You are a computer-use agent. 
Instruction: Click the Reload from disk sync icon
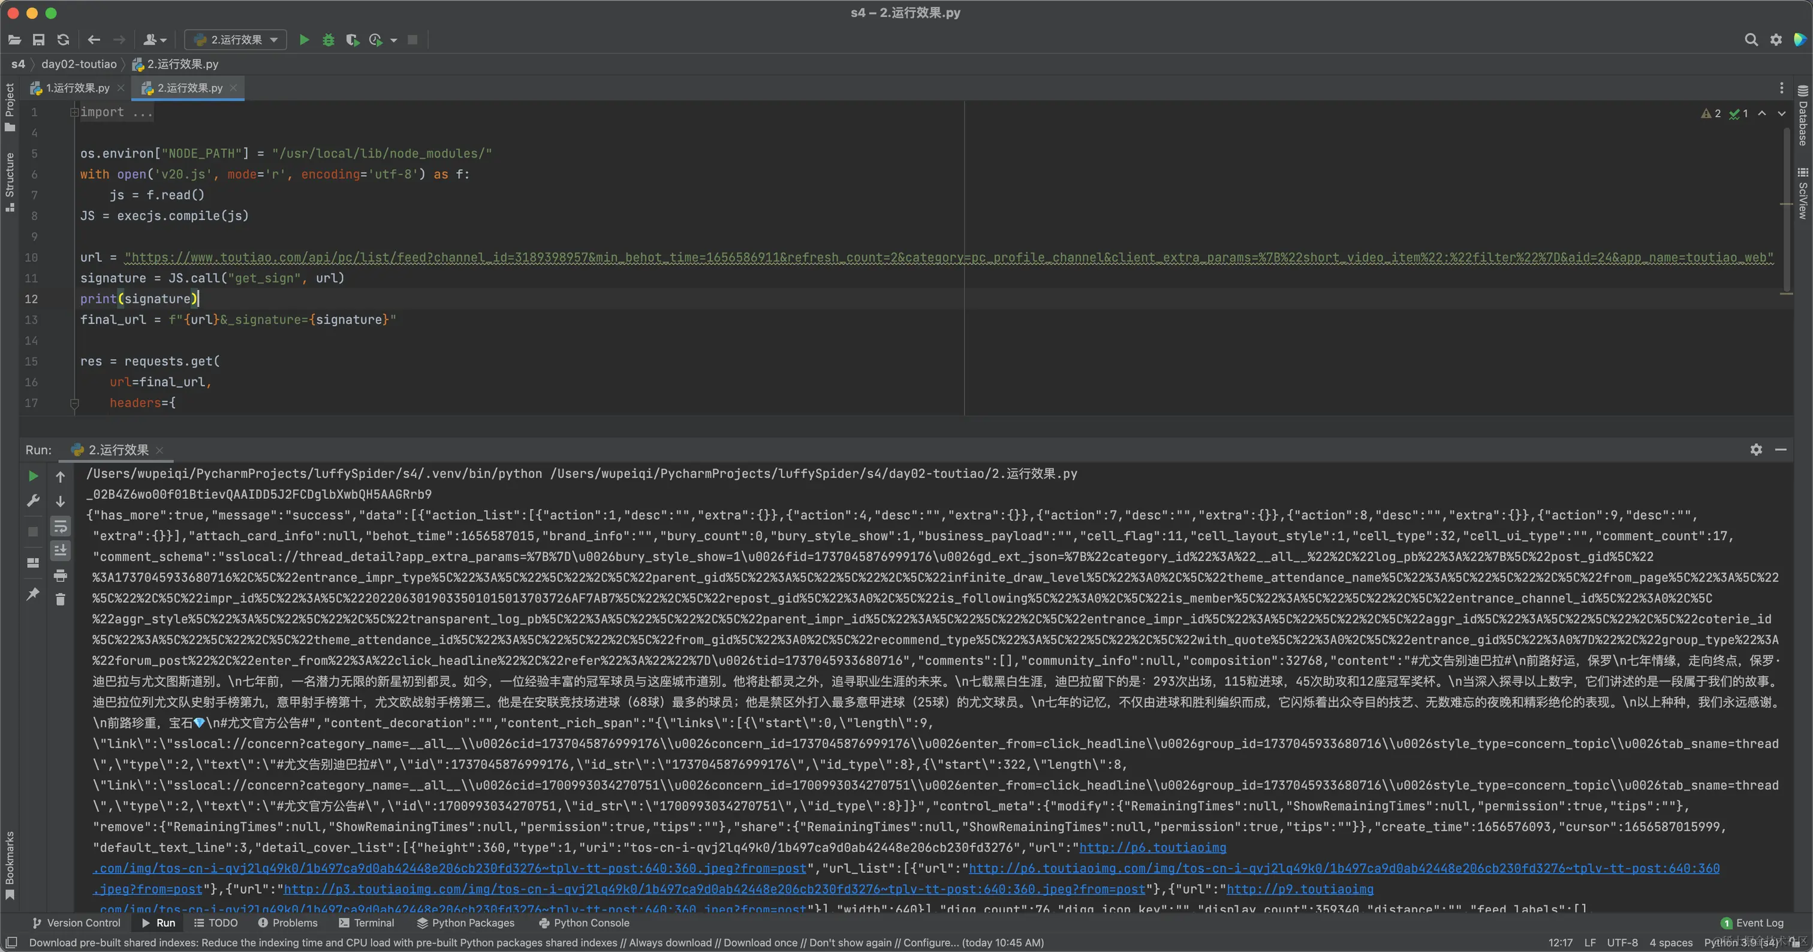[64, 40]
